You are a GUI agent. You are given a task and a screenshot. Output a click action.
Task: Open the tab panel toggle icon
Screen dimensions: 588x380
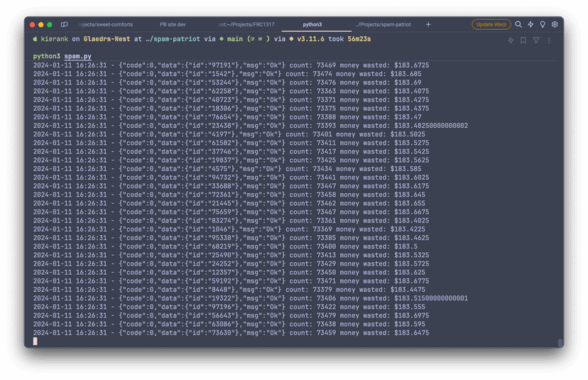pos(64,24)
